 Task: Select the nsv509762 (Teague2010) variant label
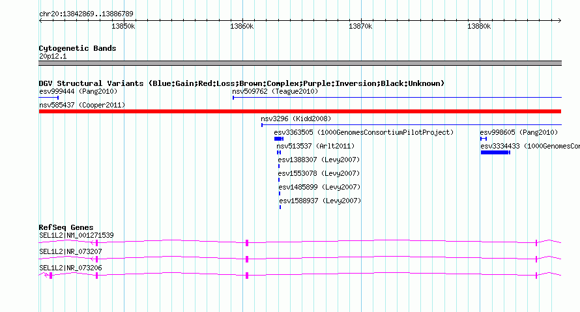tap(275, 91)
